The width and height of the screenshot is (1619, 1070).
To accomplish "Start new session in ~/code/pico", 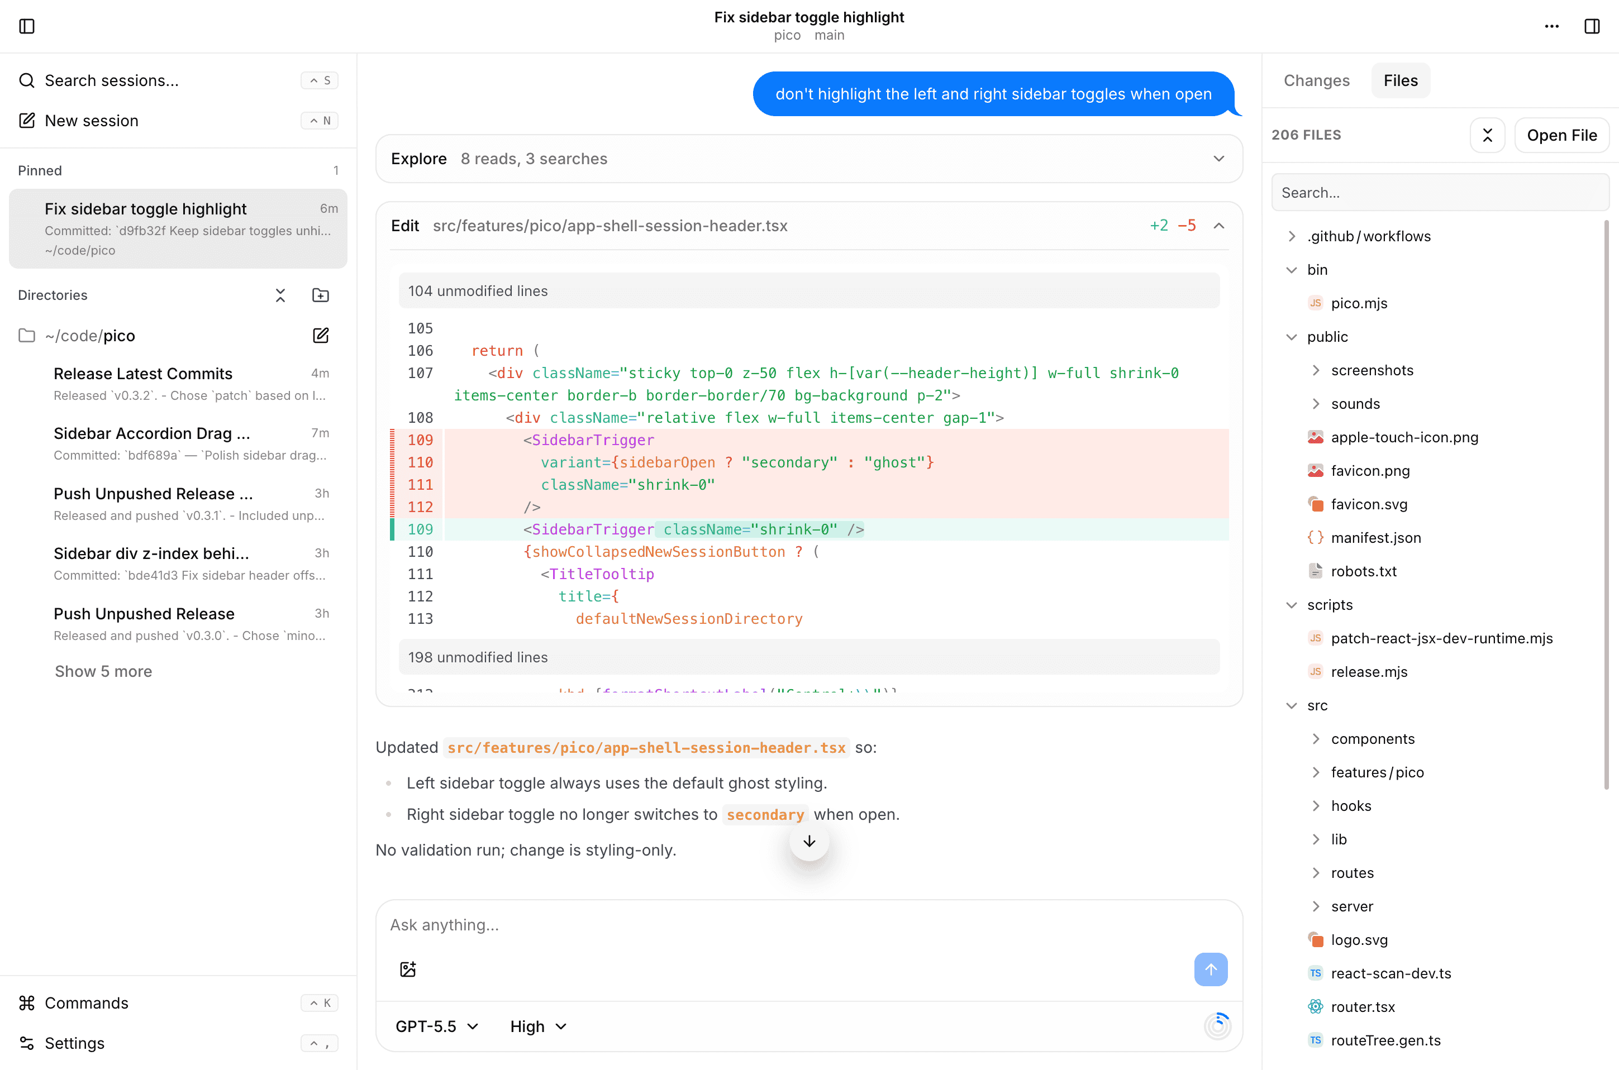I will tap(320, 335).
